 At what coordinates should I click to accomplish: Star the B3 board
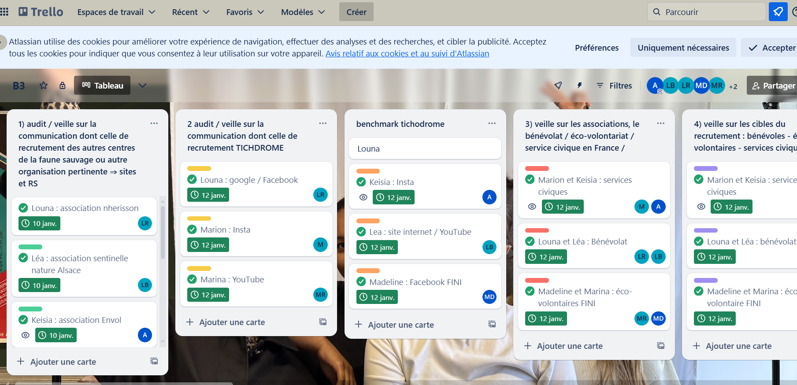click(44, 85)
